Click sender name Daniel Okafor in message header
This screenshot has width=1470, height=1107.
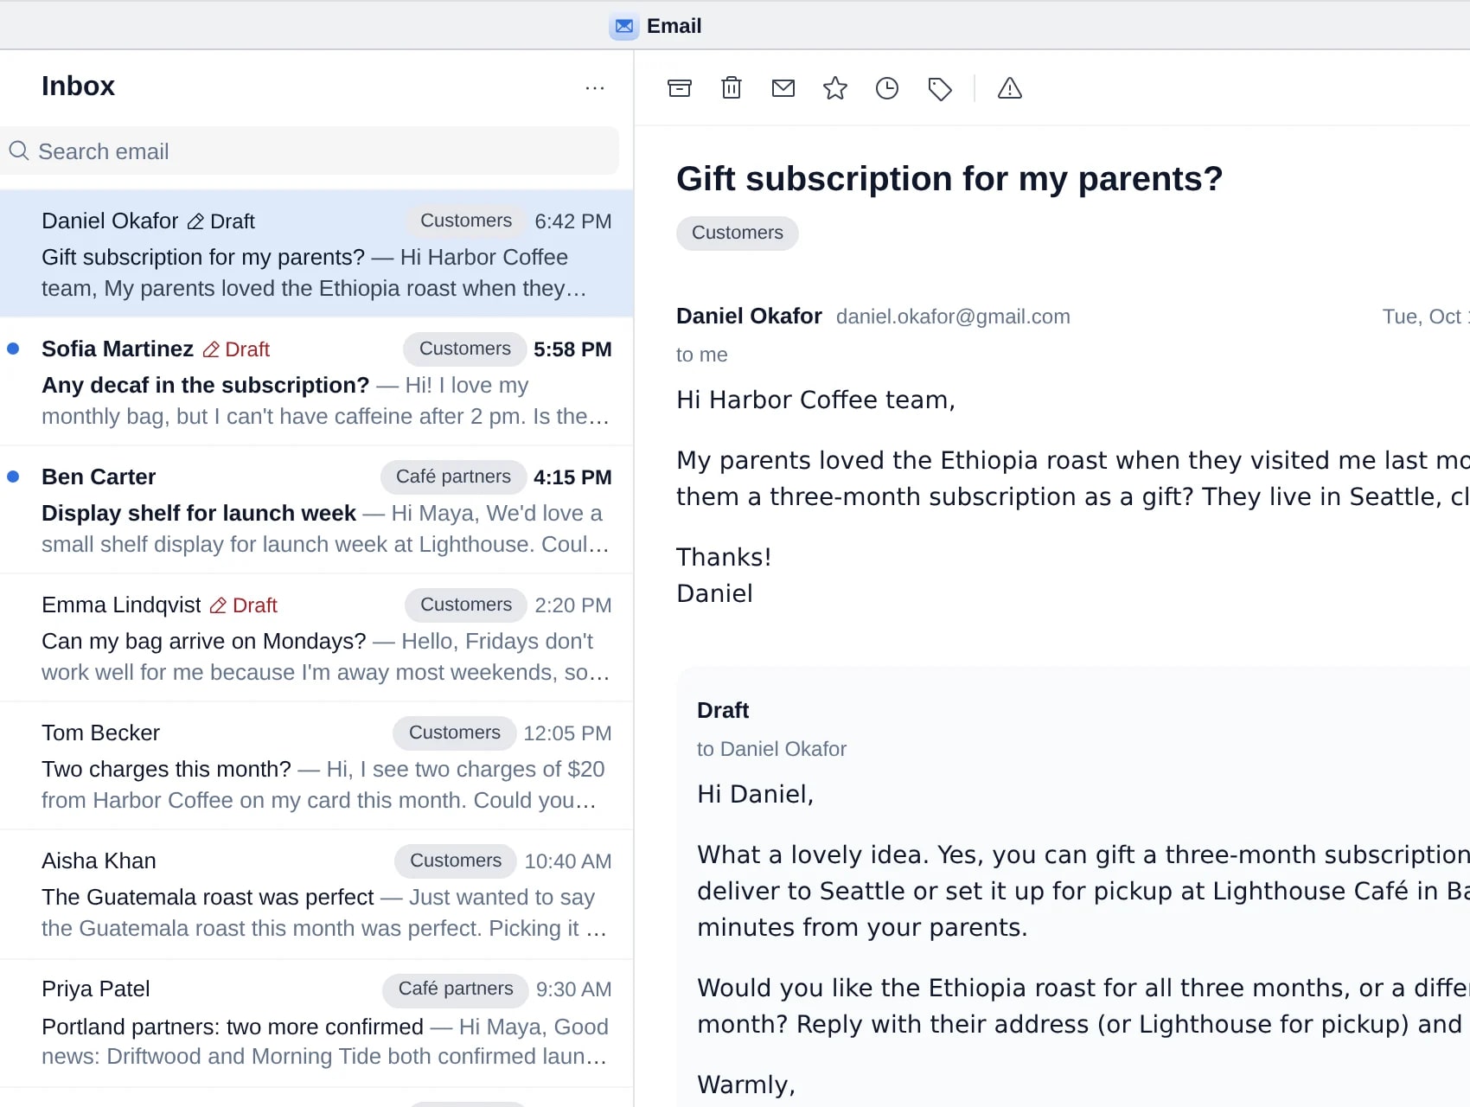(x=749, y=316)
